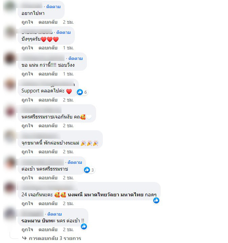Click ติดตาม beside ขอ แน่น กว่านี้ commenter
Viewport: 228px width, 243px height.
pyautogui.click(x=75, y=59)
